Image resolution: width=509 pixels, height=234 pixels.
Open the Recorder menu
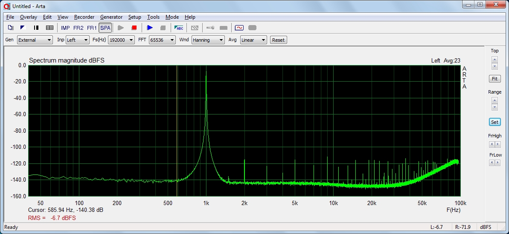(84, 17)
